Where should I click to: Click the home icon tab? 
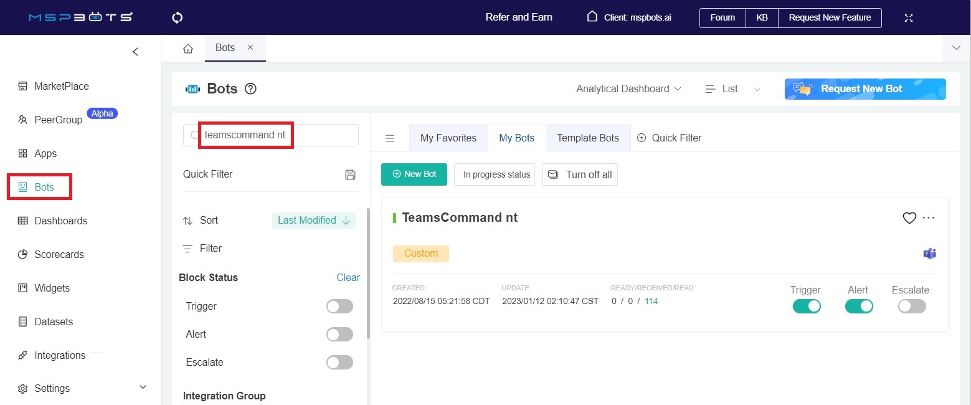(x=188, y=49)
